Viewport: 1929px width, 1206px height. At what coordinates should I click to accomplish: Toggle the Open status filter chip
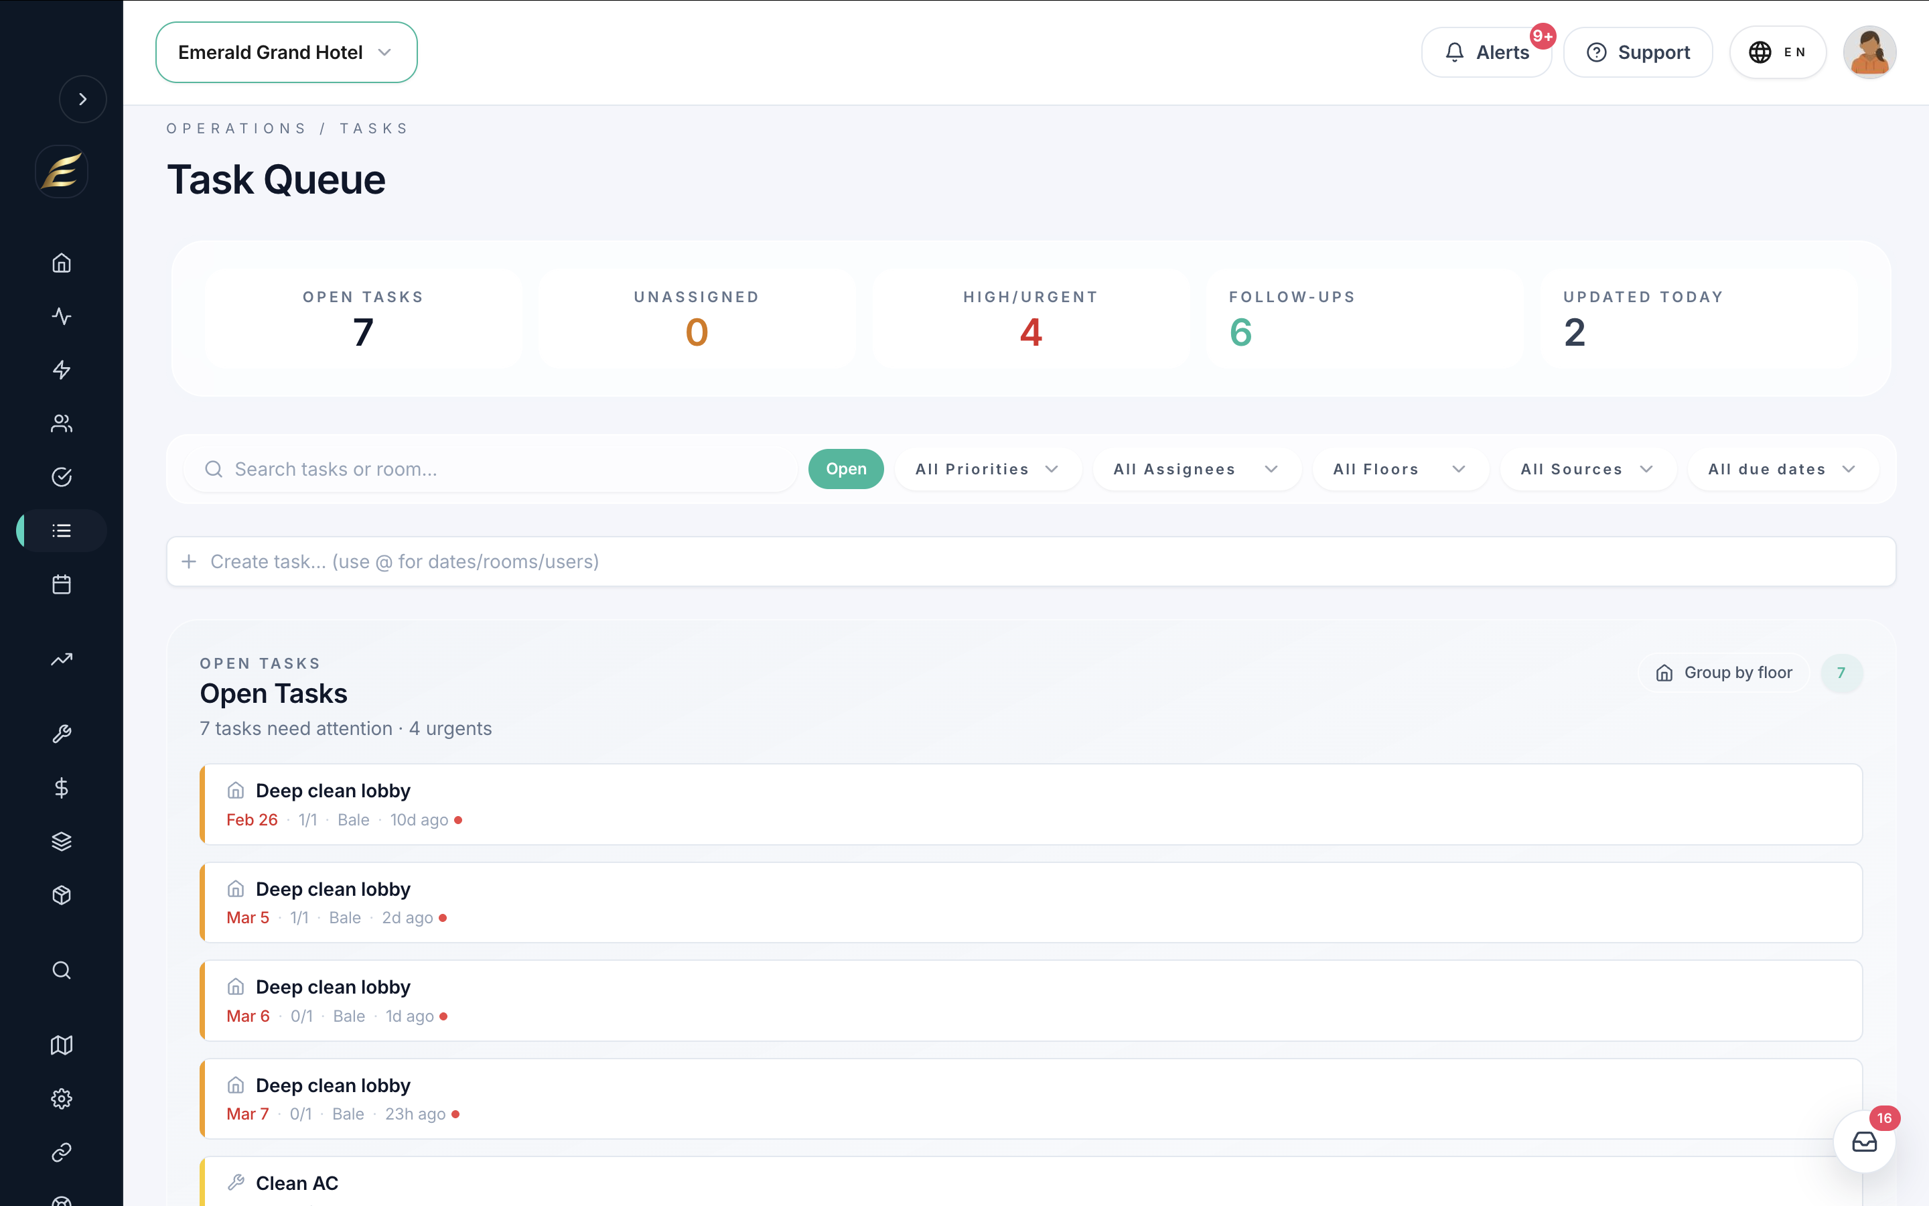[846, 469]
